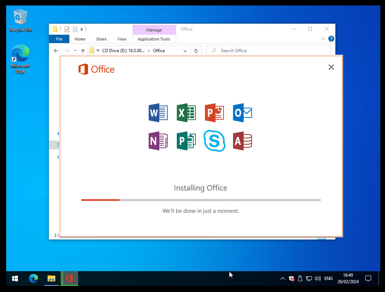Click the Installing Office progress bar
The width and height of the screenshot is (385, 292).
point(201,200)
